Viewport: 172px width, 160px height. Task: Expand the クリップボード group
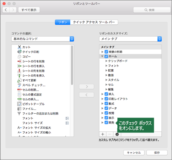pyautogui.click(x=106, y=61)
